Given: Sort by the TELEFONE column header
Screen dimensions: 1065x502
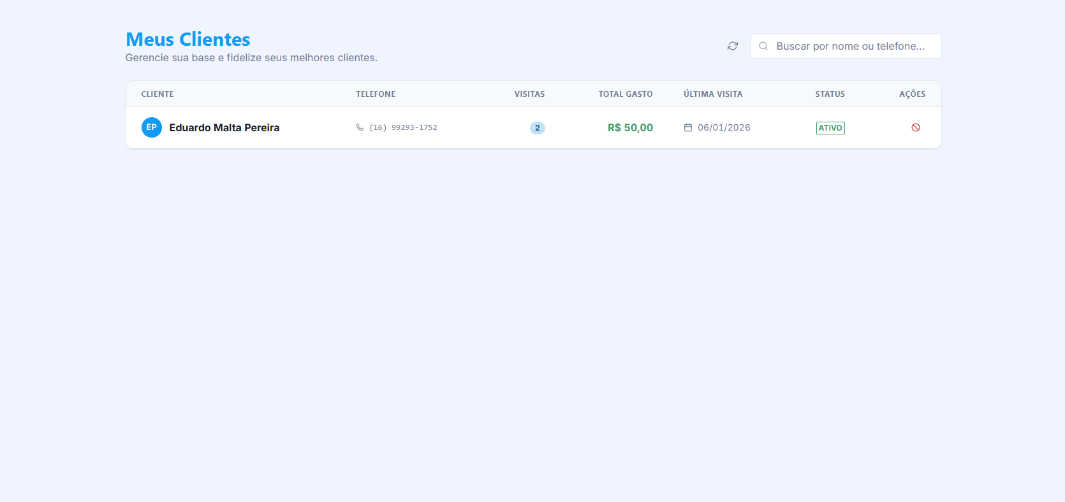Looking at the screenshot, I should (376, 94).
